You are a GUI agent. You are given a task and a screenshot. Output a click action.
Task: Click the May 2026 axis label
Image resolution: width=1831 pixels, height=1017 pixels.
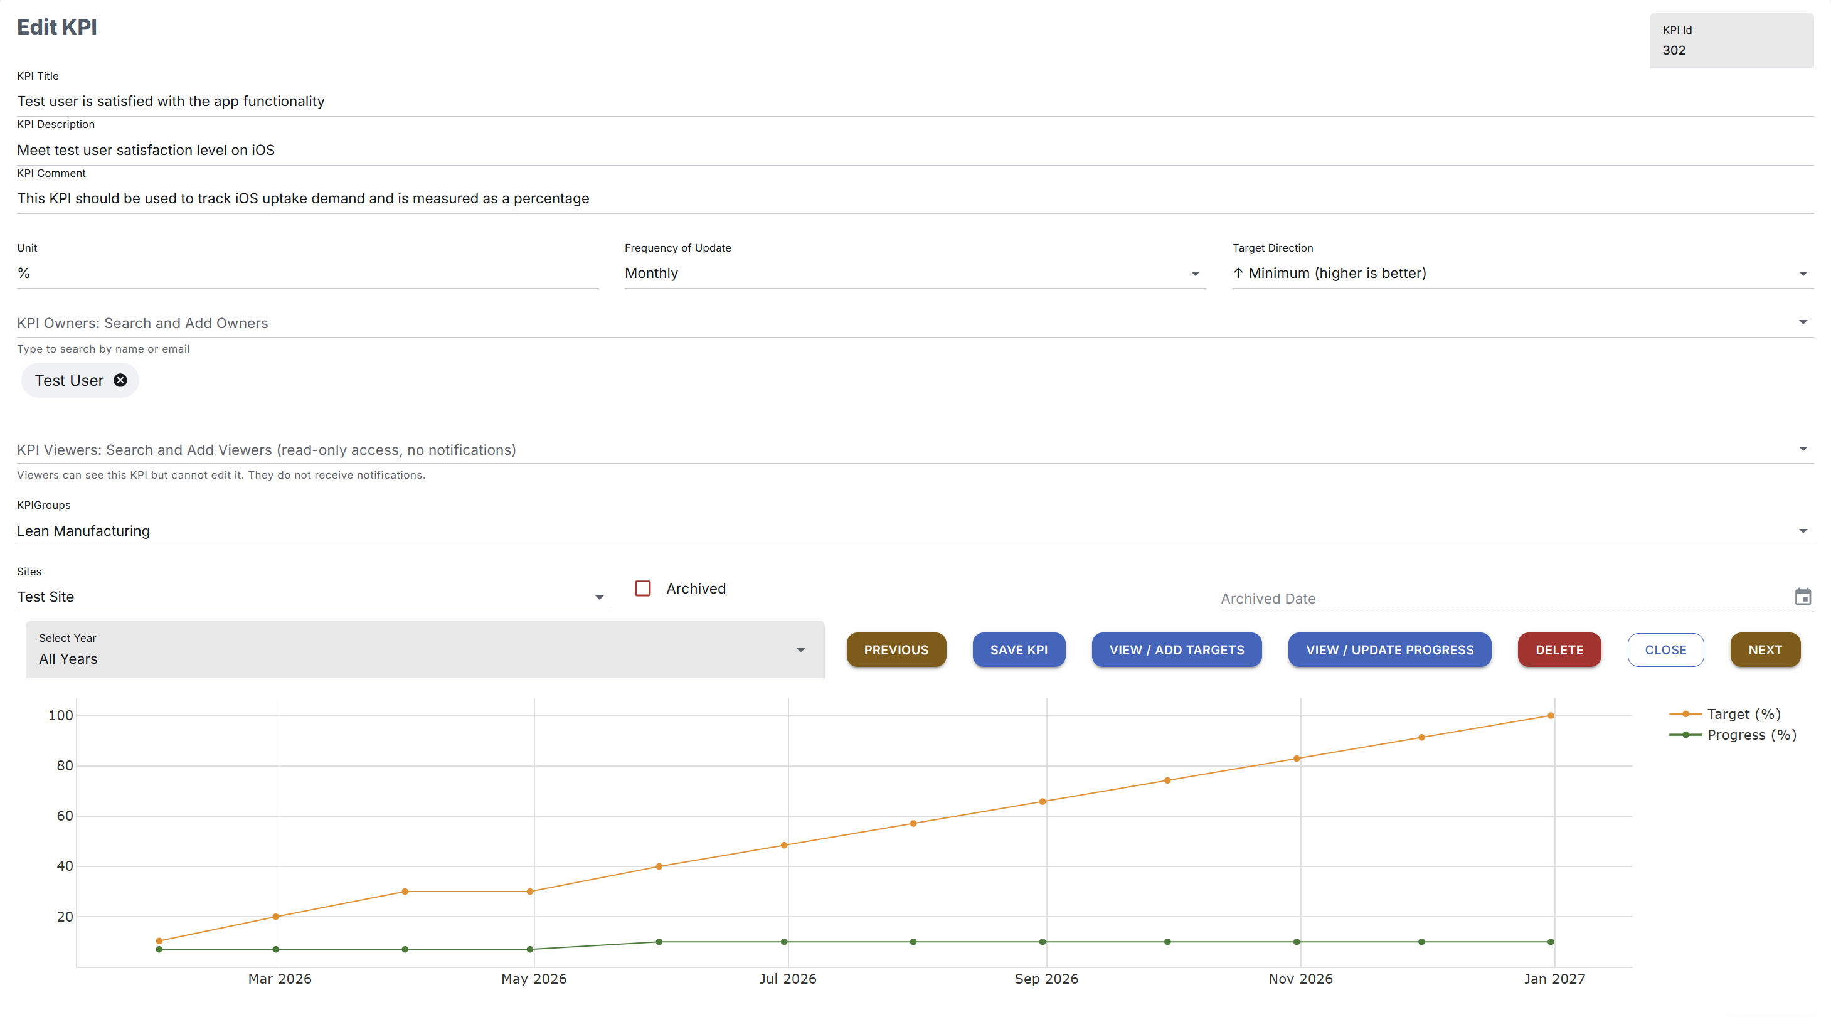click(x=534, y=978)
